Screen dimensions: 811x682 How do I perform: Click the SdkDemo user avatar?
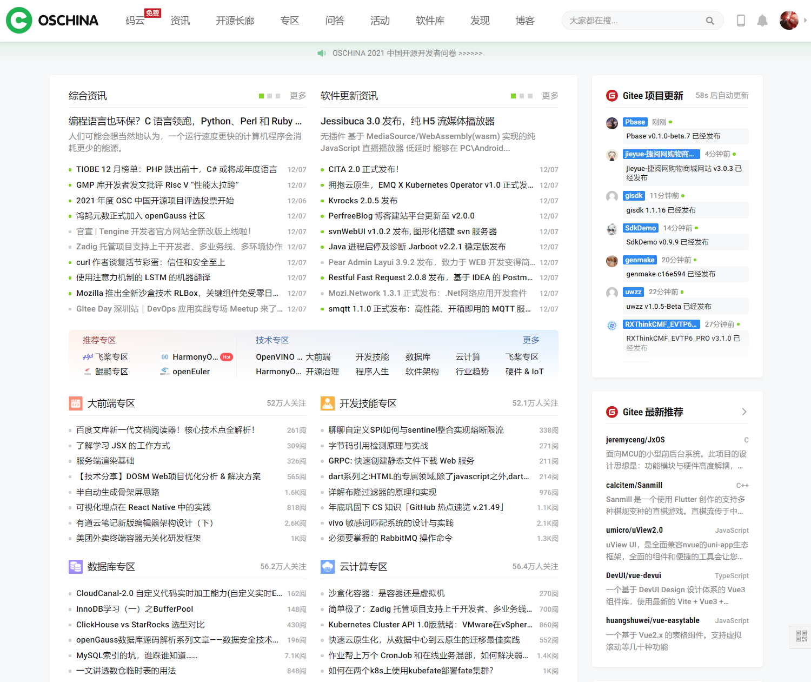click(612, 229)
